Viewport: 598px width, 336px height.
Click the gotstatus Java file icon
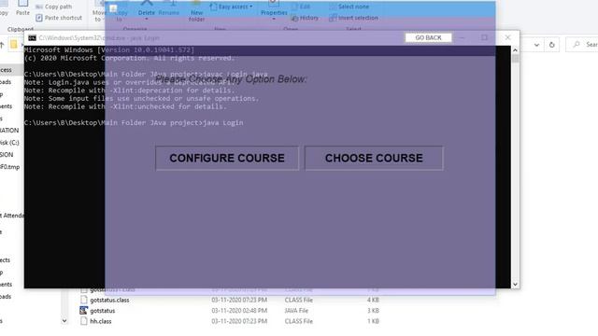click(x=83, y=311)
